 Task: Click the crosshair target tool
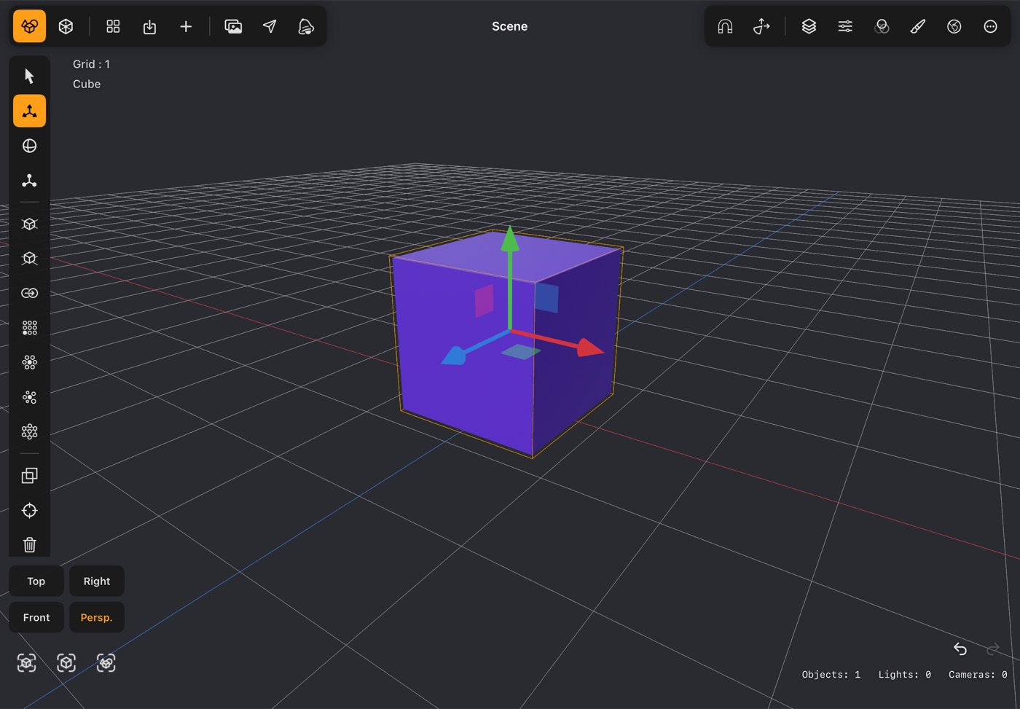tap(29, 510)
